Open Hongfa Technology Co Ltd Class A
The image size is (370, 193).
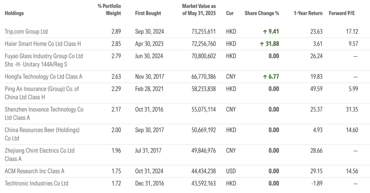(44, 77)
